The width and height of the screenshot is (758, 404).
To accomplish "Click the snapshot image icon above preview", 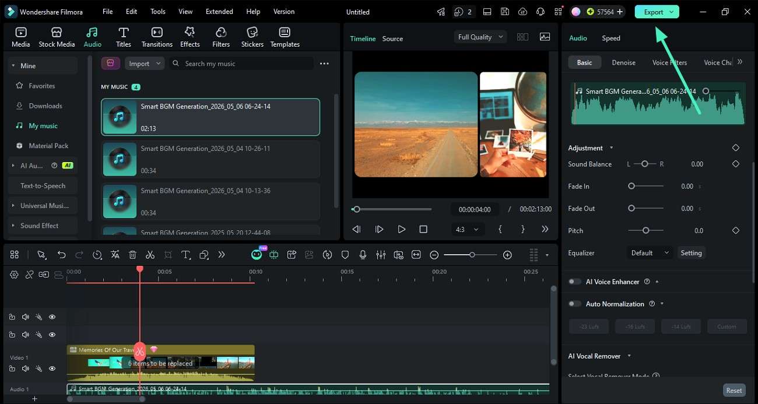I will 545,37.
